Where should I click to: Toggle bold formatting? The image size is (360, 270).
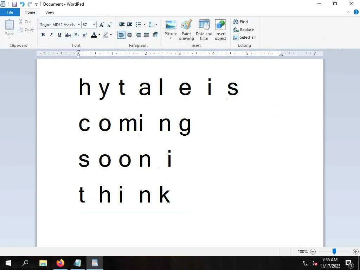pos(43,35)
